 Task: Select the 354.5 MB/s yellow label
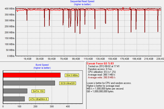[72, 75]
